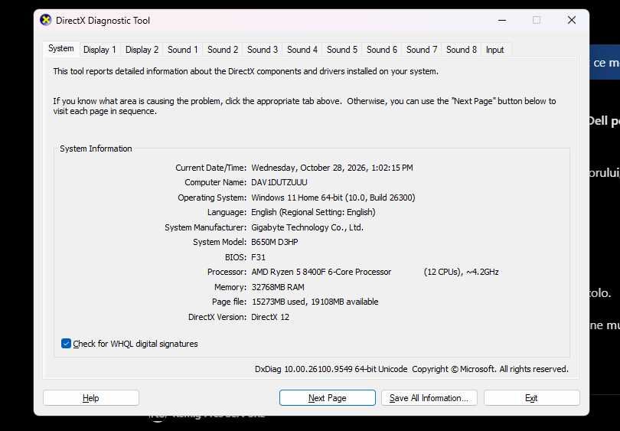Click Gigabyte Technology Co., Ltd. text

[x=307, y=227]
